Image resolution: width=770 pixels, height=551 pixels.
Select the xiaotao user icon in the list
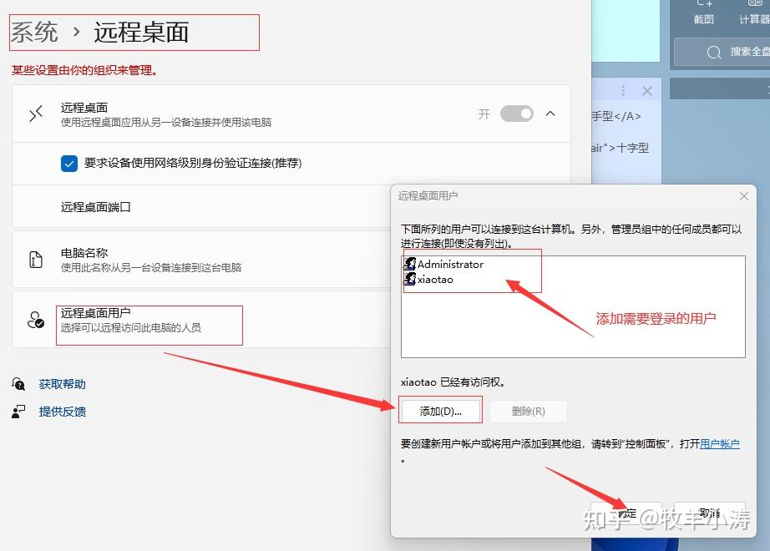(412, 280)
